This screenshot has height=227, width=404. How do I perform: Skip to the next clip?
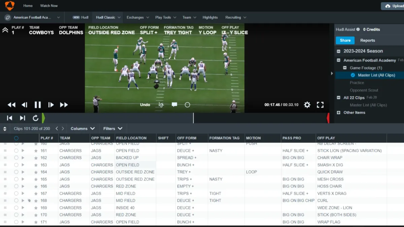(23, 118)
